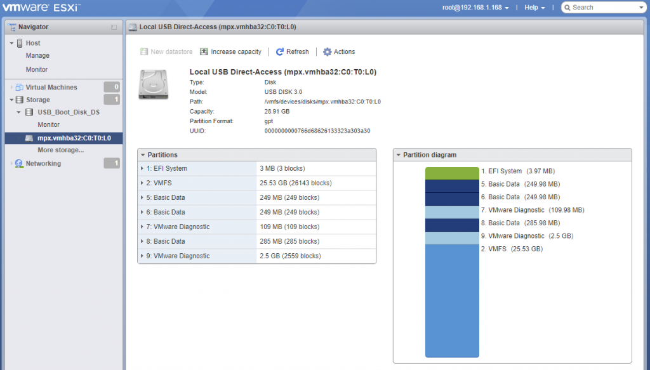This screenshot has width=650, height=370.
Task: Click the Host server icon
Action: pyautogui.click(x=19, y=43)
